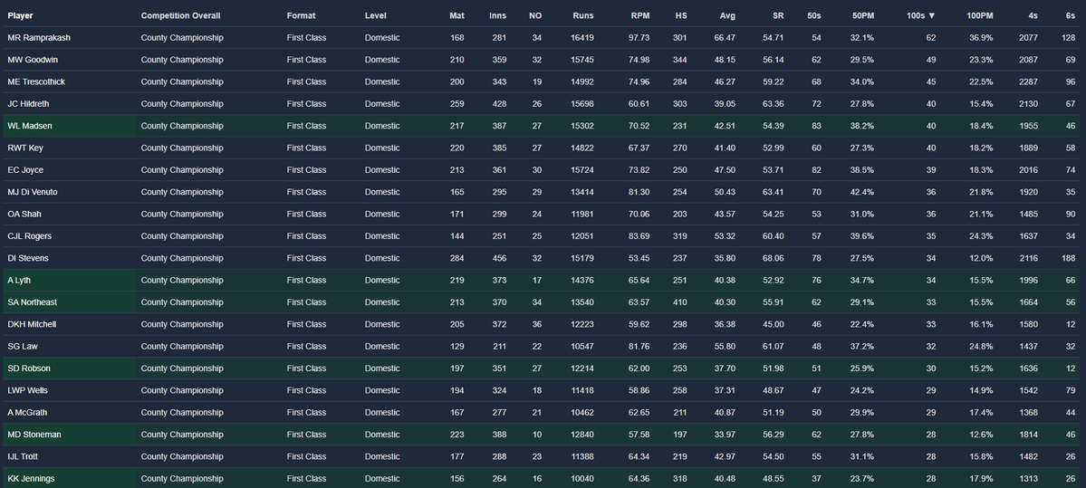Click the runs value 15179
The height and width of the screenshot is (488, 1086).
coord(582,258)
